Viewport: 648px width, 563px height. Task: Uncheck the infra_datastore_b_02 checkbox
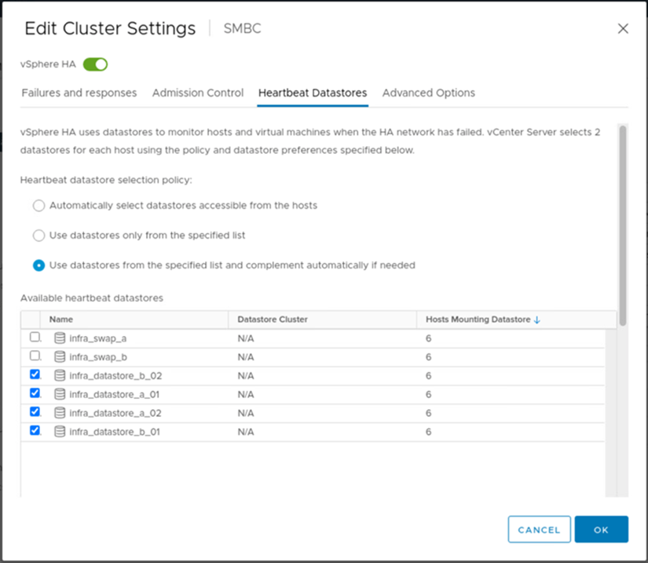(x=35, y=375)
